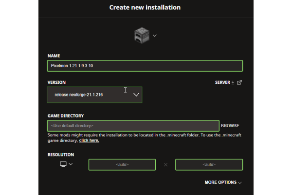Open the external link icon beside Server
This screenshot has width=292, height=195.
pyautogui.click(x=239, y=82)
